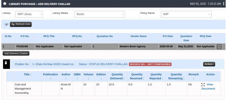Click the Challan No. status text line
The width and height of the screenshot is (227, 100).
point(71,64)
